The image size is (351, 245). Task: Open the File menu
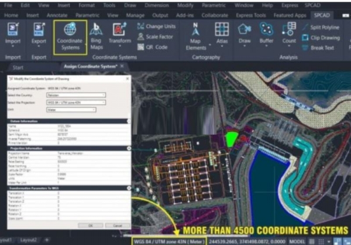click(8, 5)
